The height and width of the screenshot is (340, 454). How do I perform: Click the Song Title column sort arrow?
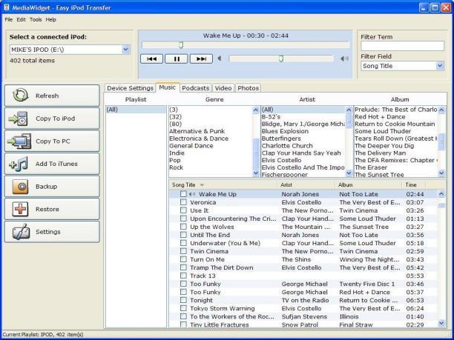tap(202, 185)
